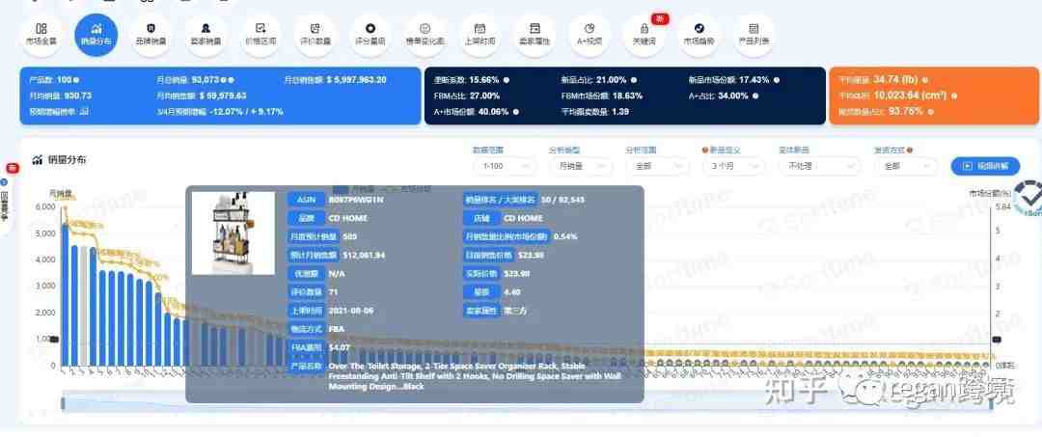1042x437 pixels.
Task: Click info icon beside A+市场份额 40.06%
Action: pos(515,112)
